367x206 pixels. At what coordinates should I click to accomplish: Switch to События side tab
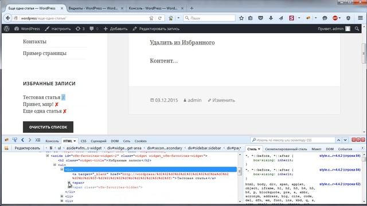pos(345,149)
